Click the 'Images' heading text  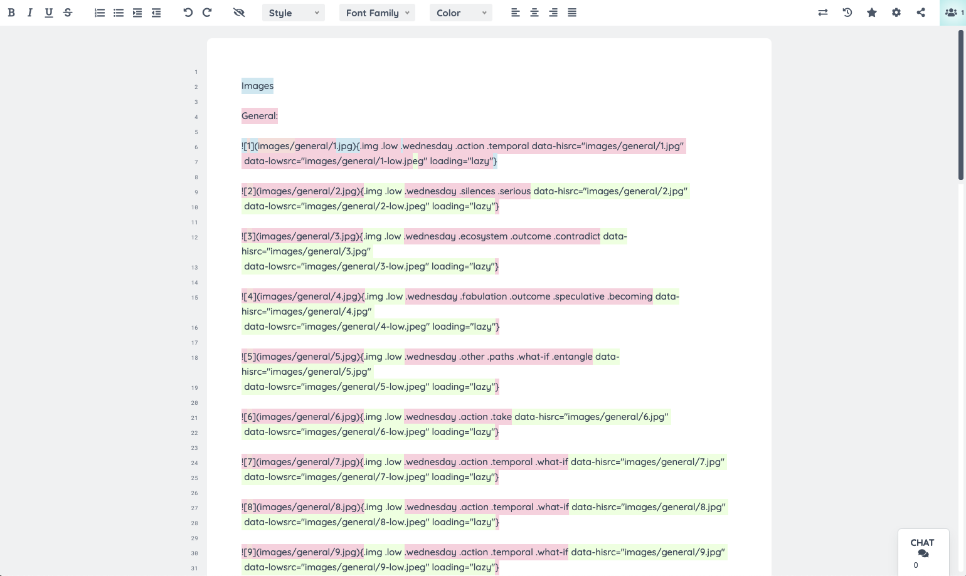(x=258, y=86)
